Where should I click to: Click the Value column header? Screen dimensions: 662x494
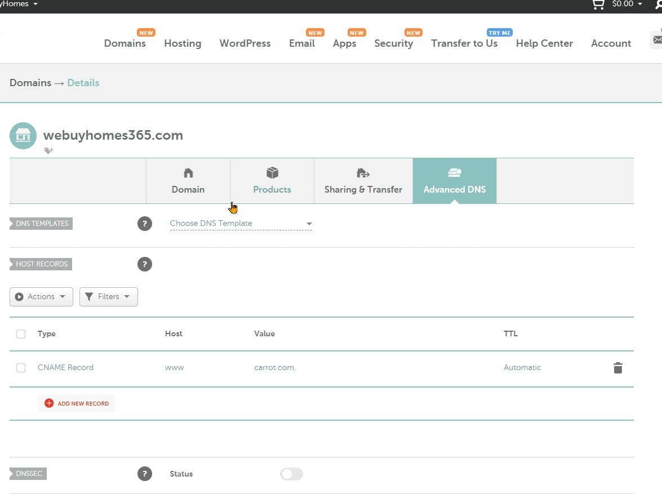click(x=264, y=333)
